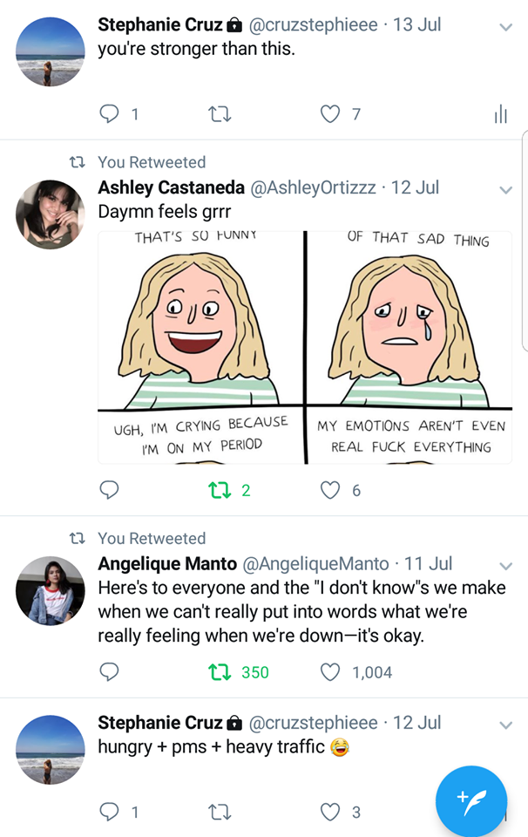Open Ashley Castaneda's profile name link
Viewport: 528px width, 837px height.
coord(171,187)
